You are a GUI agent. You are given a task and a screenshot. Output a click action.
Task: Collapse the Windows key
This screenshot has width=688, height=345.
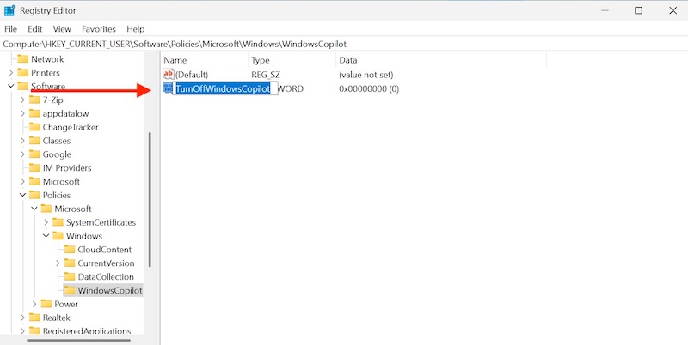tap(46, 235)
